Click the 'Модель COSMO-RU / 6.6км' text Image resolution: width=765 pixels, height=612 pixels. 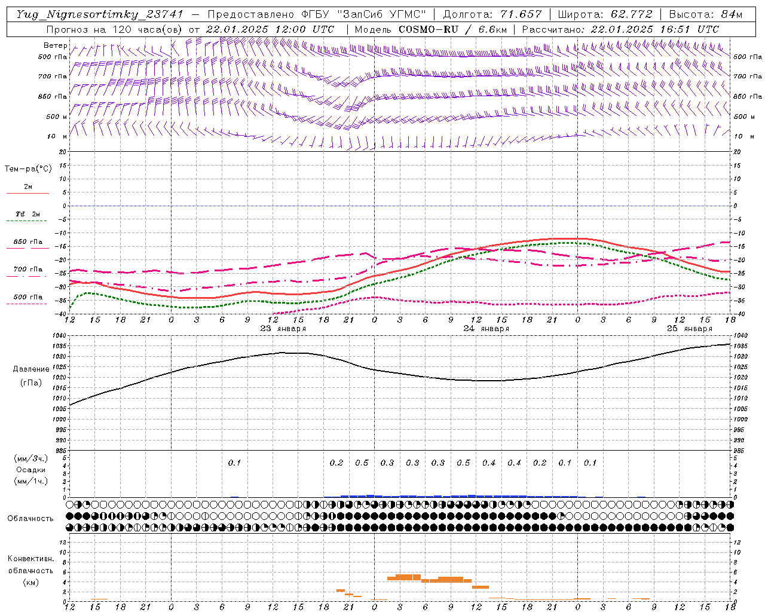point(430,29)
